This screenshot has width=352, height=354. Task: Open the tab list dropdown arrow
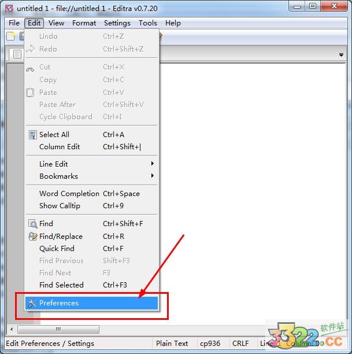pos(341,55)
